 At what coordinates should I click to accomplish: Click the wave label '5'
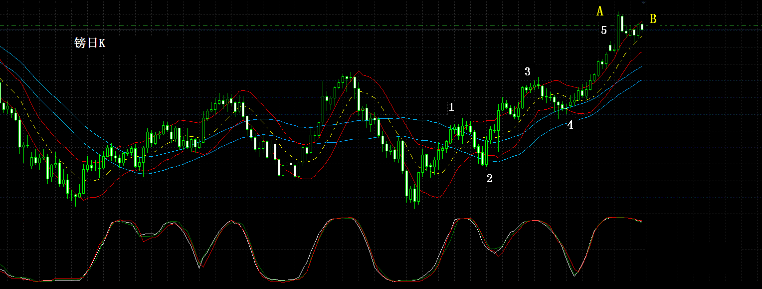pos(604,30)
